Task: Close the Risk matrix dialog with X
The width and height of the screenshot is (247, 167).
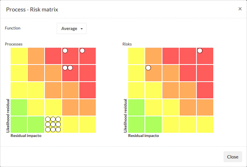Action: pyautogui.click(x=240, y=9)
